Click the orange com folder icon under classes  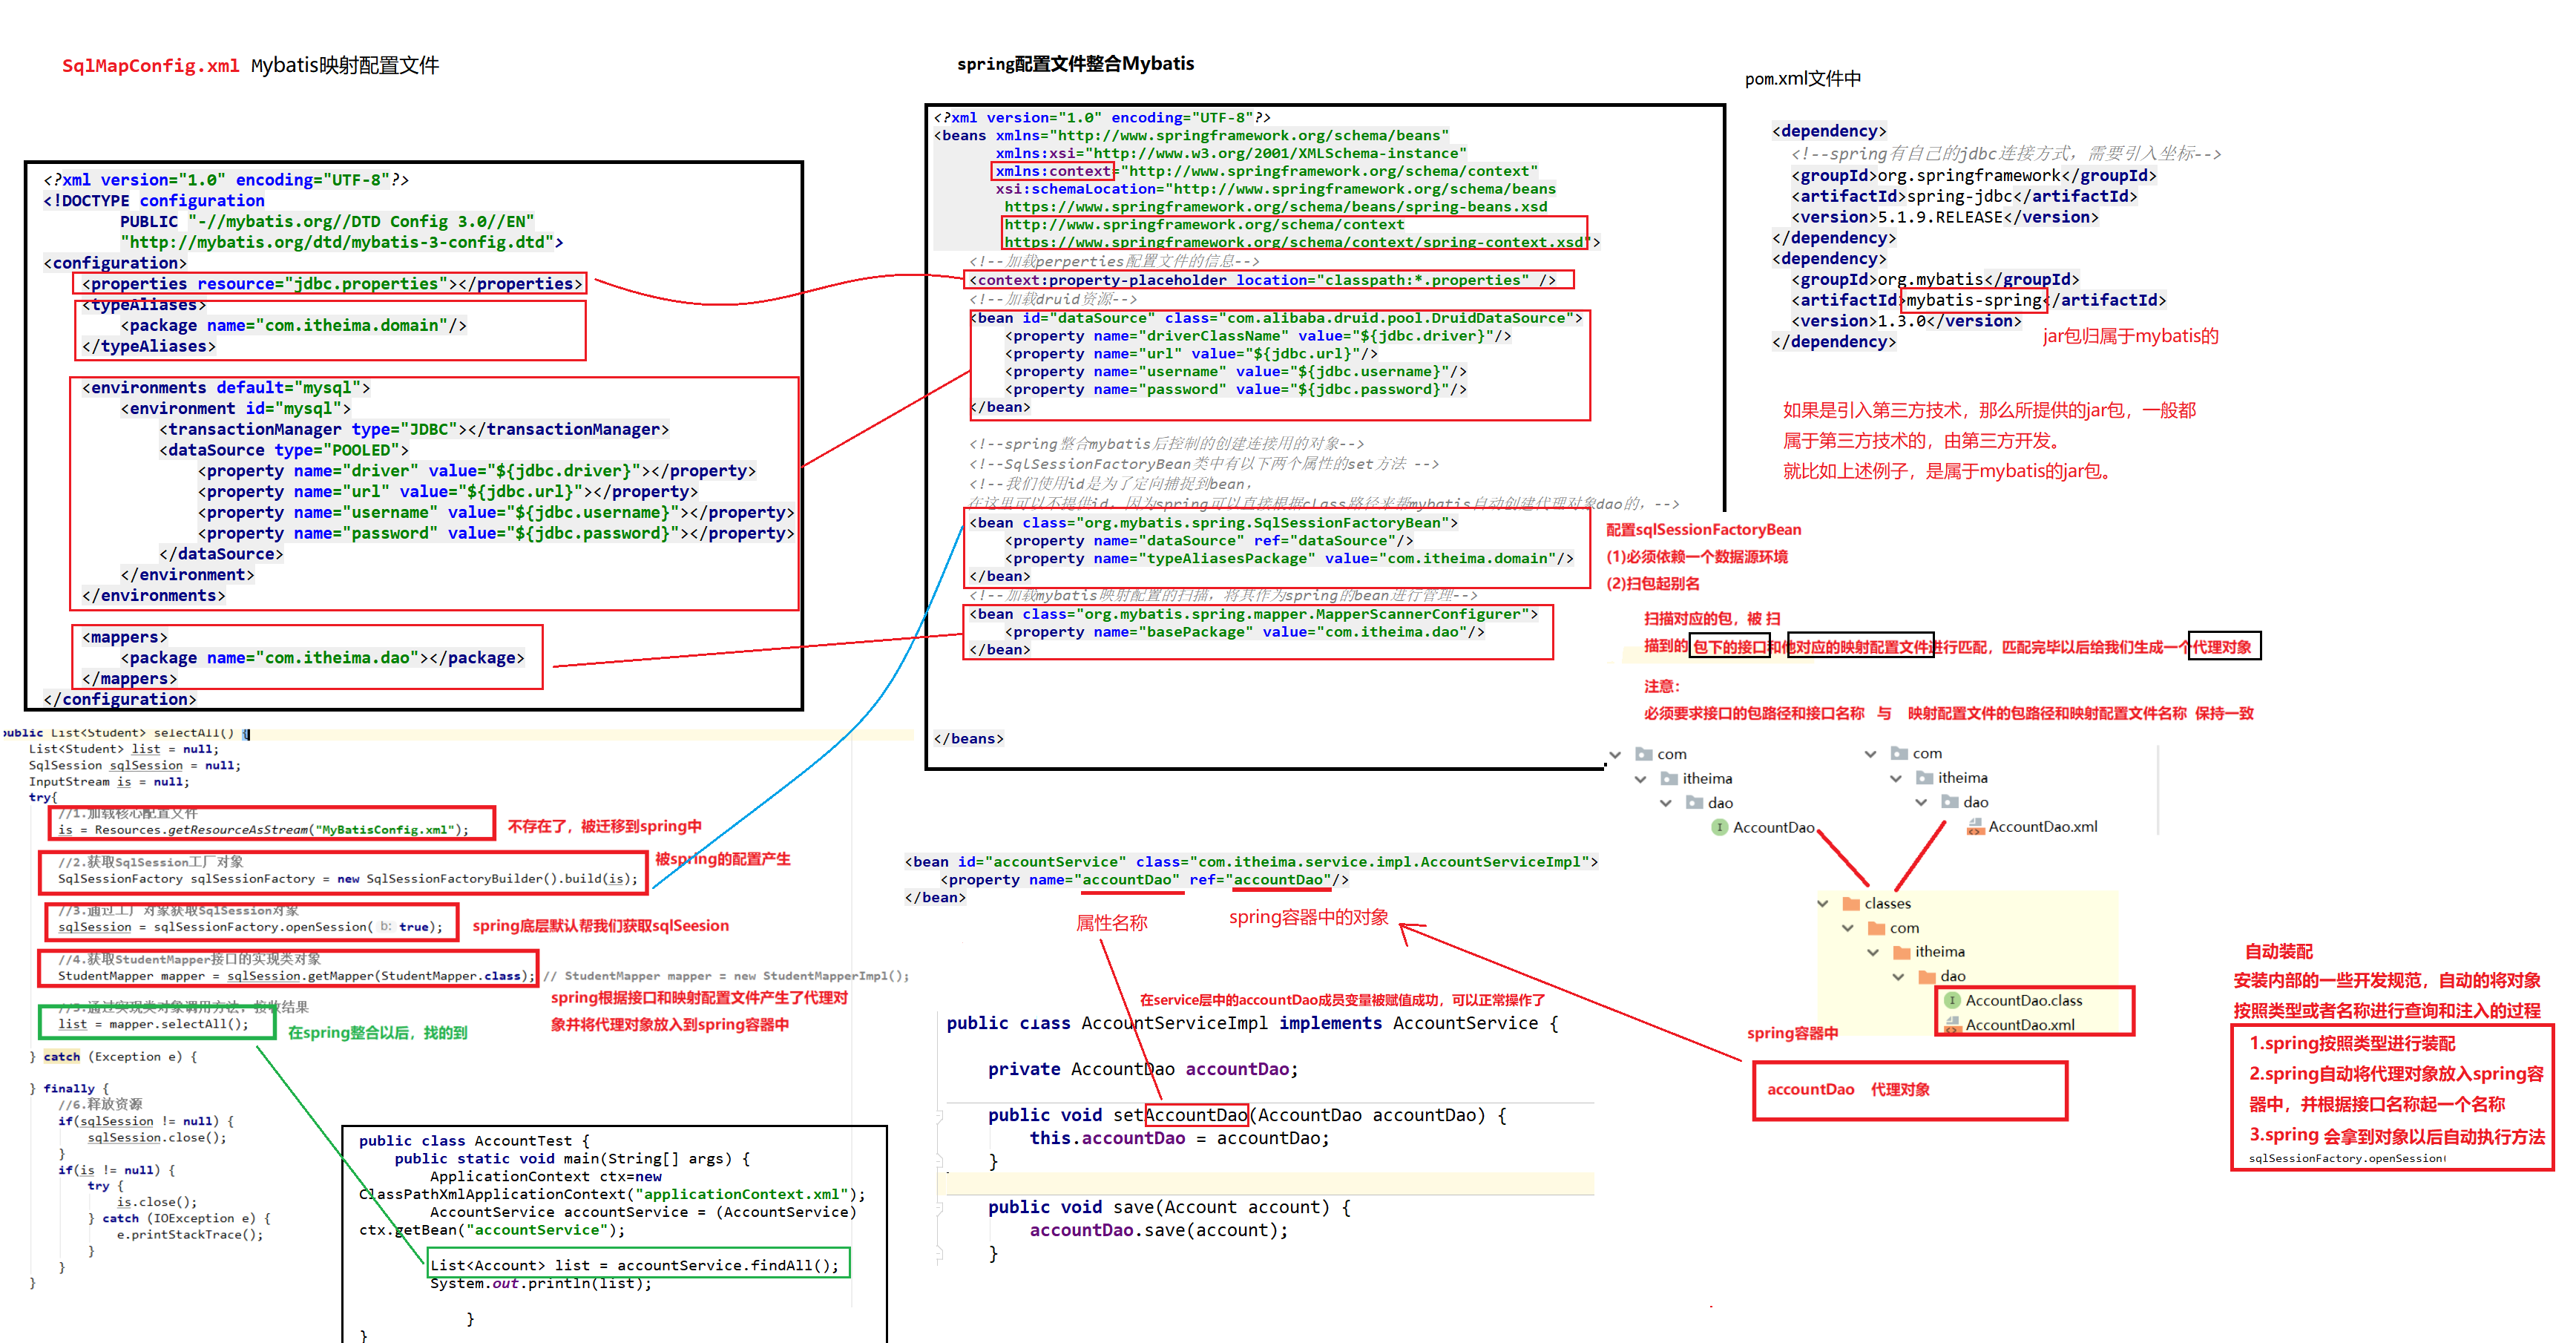[x=1876, y=928]
